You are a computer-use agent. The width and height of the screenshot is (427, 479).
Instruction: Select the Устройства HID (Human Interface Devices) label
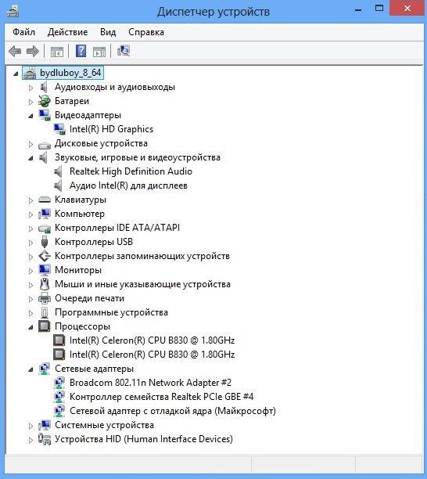tap(144, 439)
